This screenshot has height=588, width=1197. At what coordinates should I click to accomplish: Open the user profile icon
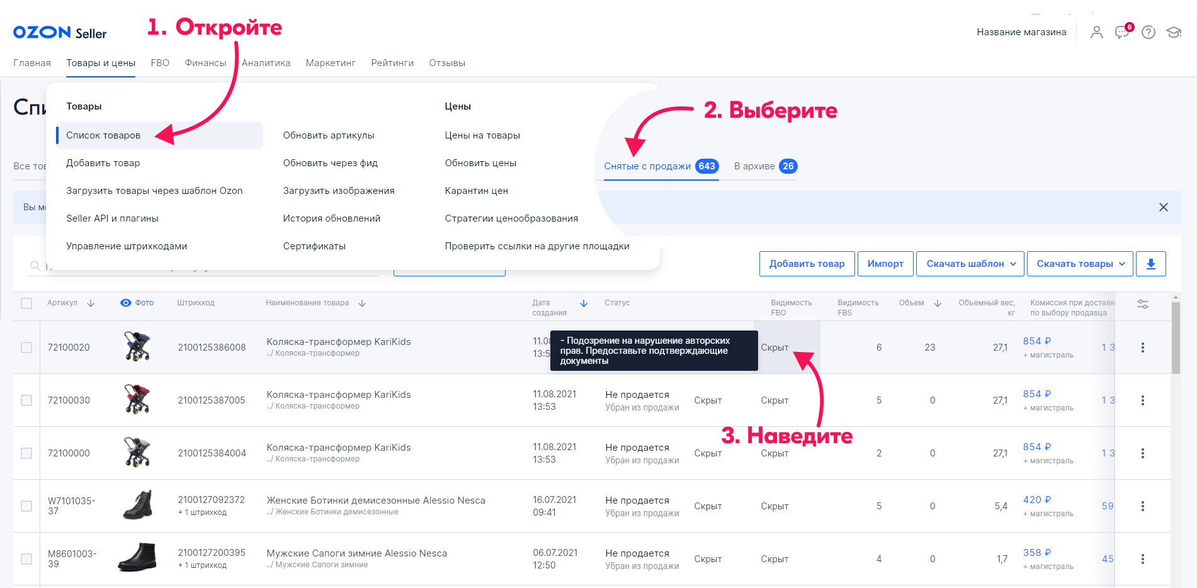[x=1096, y=32]
